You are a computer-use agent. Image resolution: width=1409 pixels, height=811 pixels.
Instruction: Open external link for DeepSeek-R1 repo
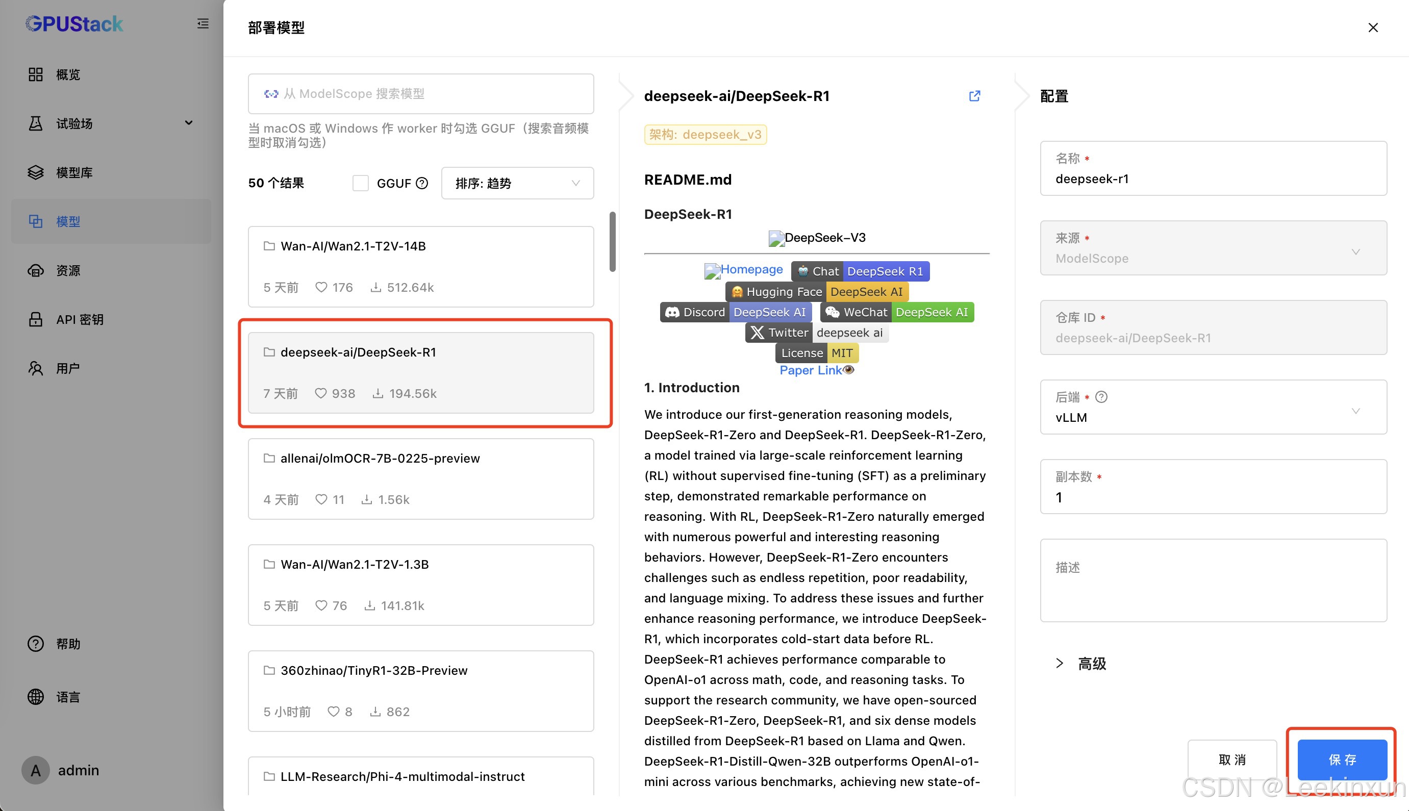click(974, 96)
